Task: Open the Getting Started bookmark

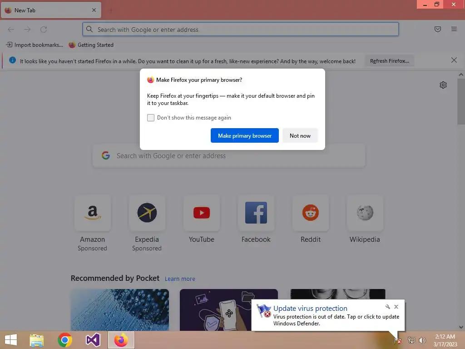Action: coord(91,45)
